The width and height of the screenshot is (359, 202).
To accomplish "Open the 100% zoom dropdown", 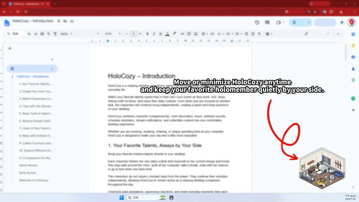I will pos(66,34).
